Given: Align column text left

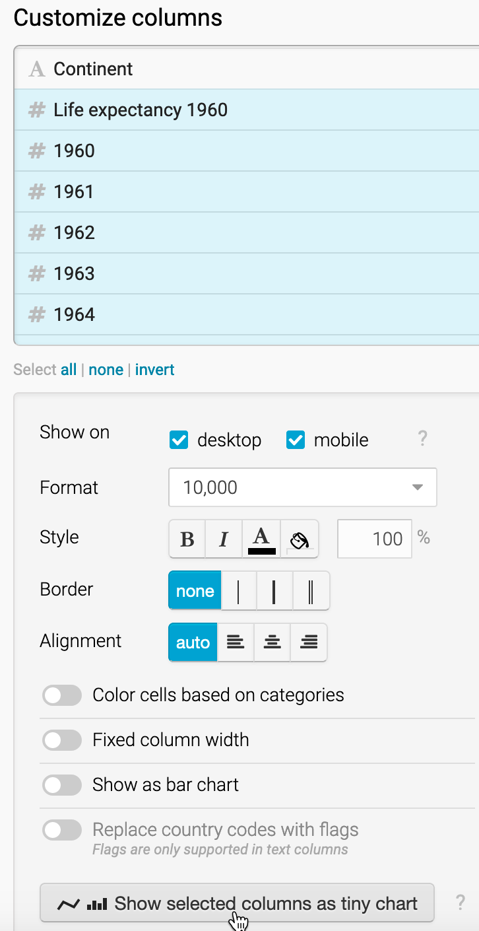Looking at the screenshot, I should pos(236,642).
